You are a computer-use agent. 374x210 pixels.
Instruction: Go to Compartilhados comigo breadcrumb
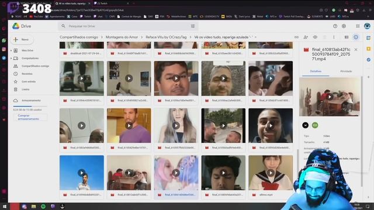point(79,37)
